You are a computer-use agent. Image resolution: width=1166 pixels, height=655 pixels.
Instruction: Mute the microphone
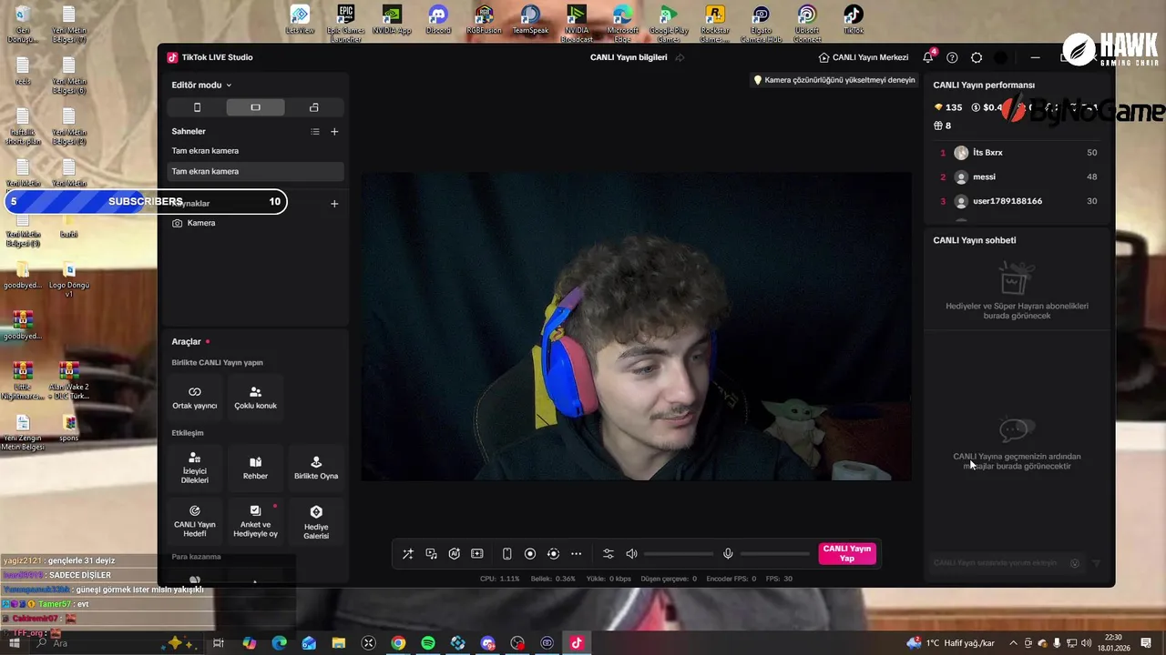coord(728,554)
